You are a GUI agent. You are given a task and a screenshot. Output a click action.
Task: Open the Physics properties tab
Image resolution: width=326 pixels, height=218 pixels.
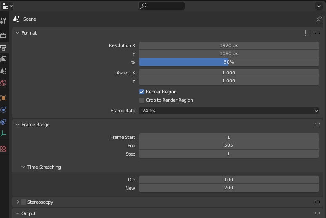pyautogui.click(x=3, y=110)
